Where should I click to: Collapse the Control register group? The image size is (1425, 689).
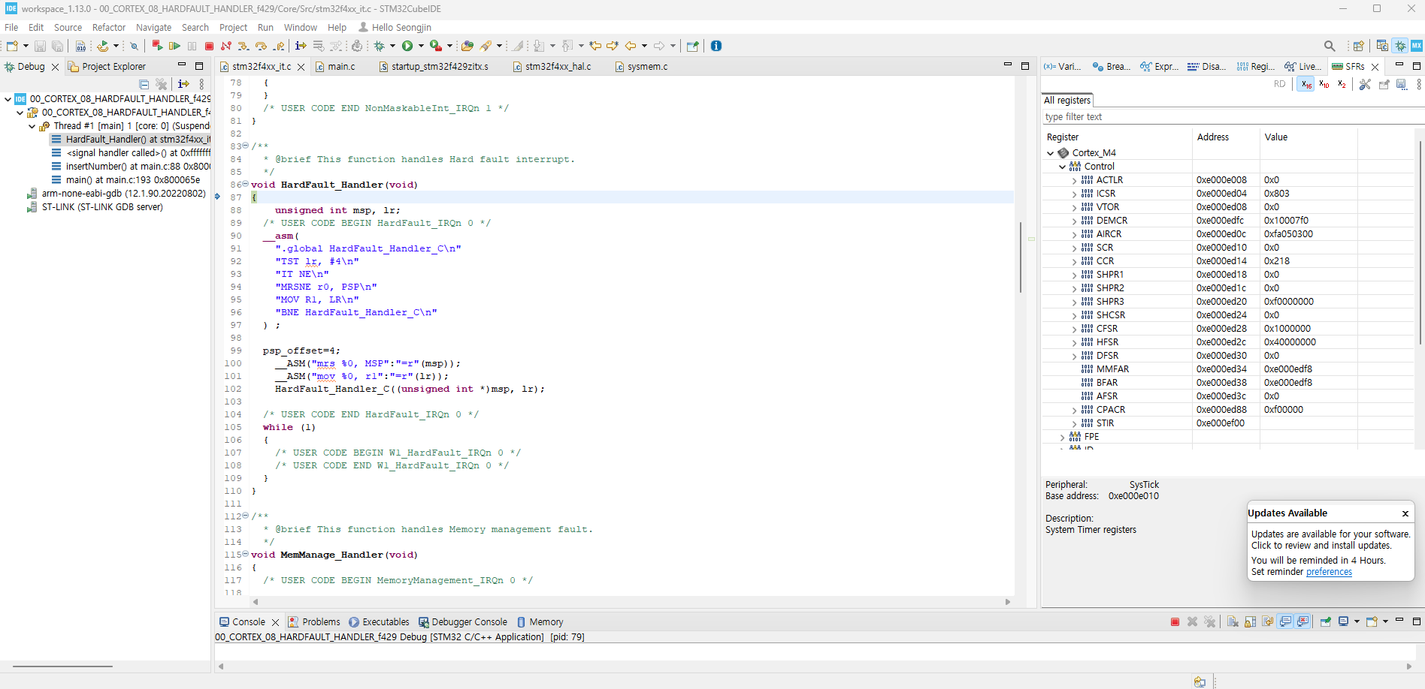coord(1063,167)
